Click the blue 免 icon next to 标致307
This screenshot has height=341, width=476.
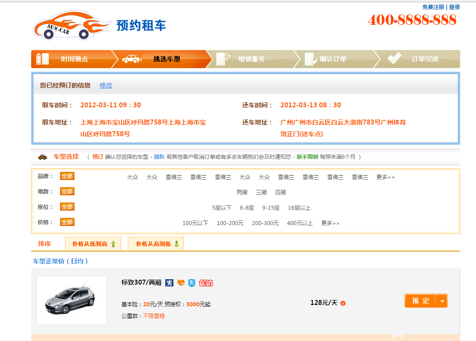(x=191, y=283)
